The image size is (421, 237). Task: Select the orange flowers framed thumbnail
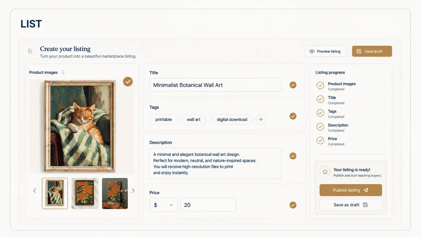click(x=85, y=193)
